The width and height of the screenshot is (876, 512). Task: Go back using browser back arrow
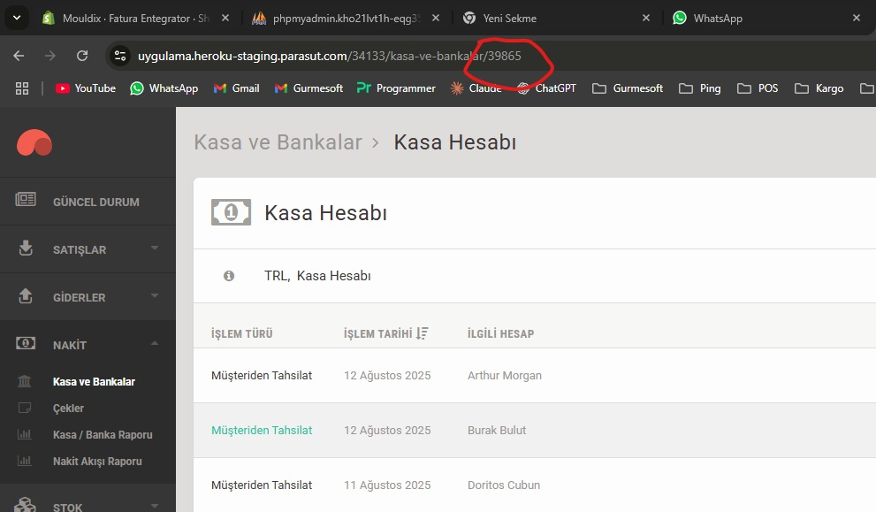(19, 56)
